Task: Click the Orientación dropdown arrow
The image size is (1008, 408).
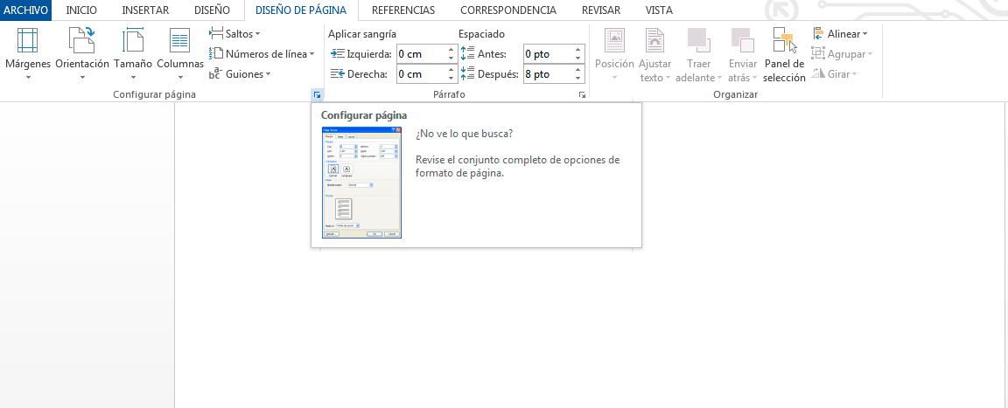Action: (82, 77)
